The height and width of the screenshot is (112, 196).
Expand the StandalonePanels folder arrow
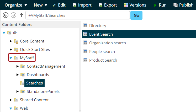coord(18,92)
